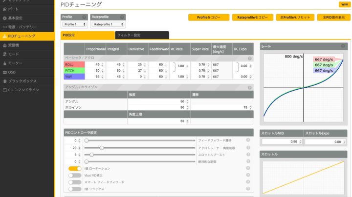Go to 電源・バッテリー battery icon

[5, 27]
